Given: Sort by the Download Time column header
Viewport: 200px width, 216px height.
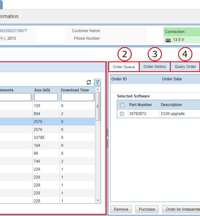Looking at the screenshot, I should 75,90.
